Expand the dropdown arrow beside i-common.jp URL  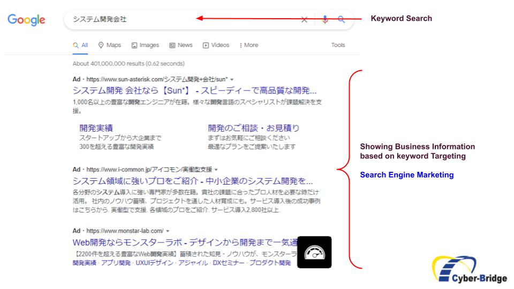(216, 170)
